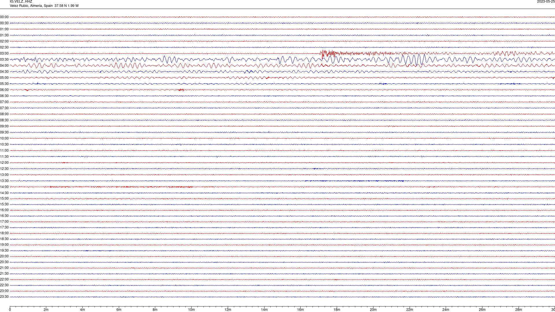Click the 24m tick on time axis
Viewport: 555px width, 312px height.
[446, 310]
